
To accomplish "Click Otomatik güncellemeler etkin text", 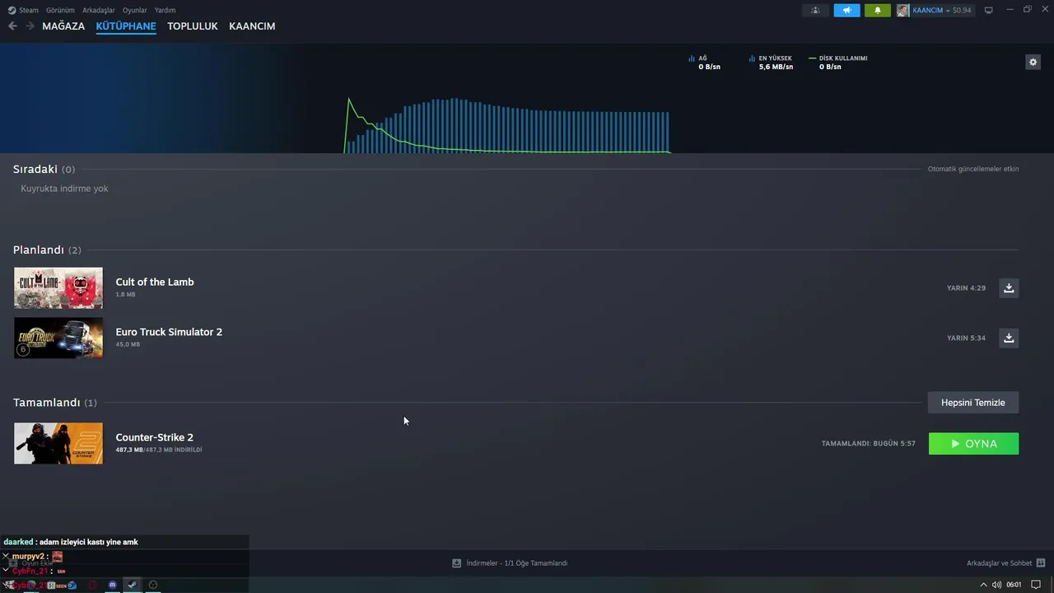I will pyautogui.click(x=973, y=169).
